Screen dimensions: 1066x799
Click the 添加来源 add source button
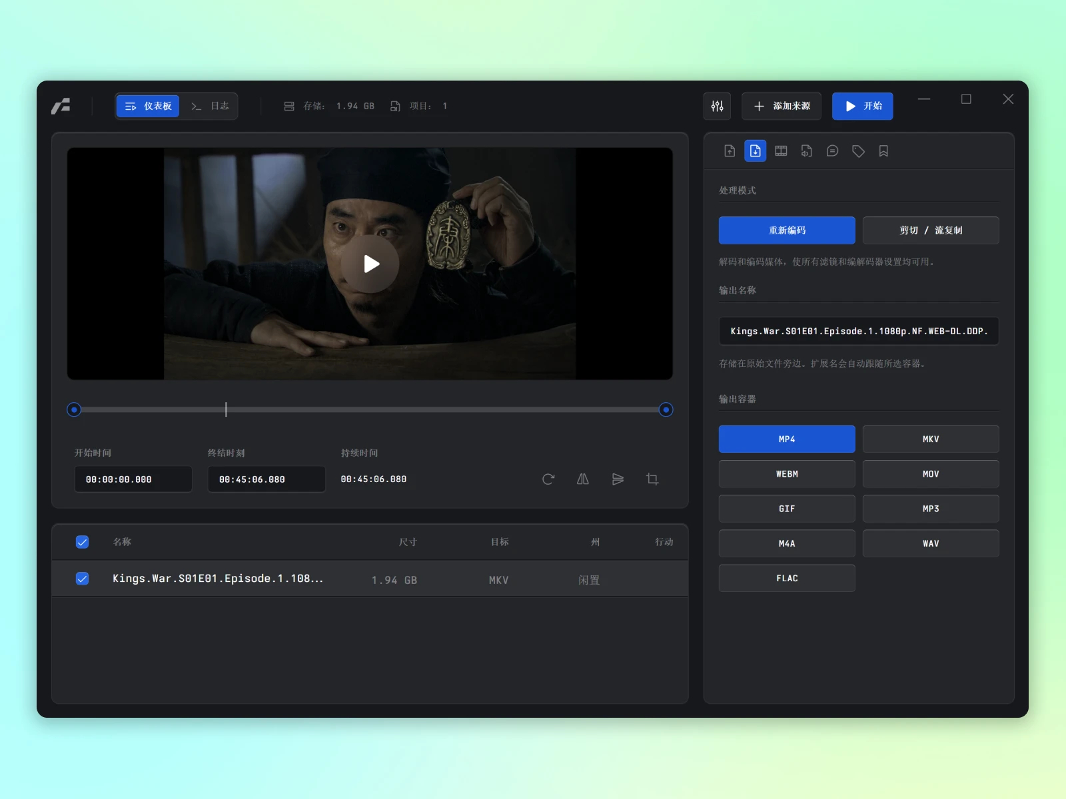point(781,107)
